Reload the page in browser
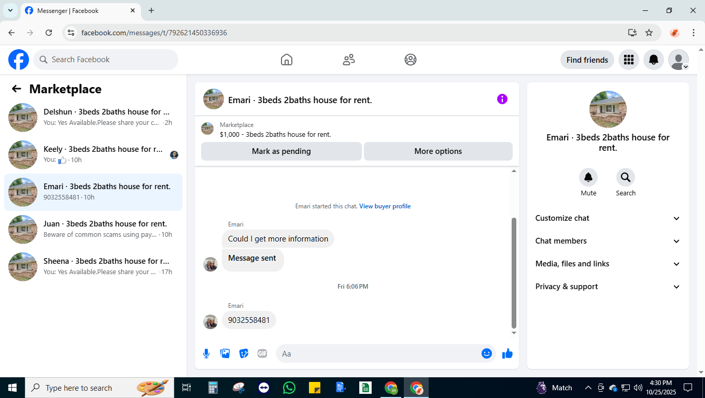Viewport: 705px width, 398px height. pyautogui.click(x=49, y=33)
